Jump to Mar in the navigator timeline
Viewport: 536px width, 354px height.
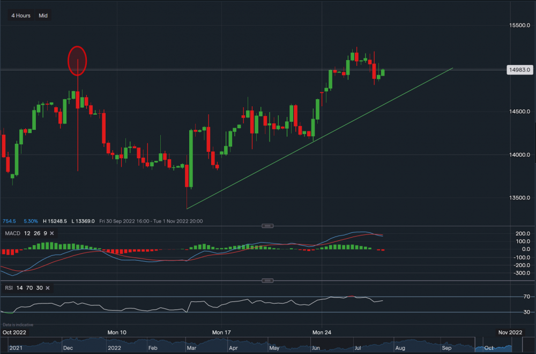point(190,348)
